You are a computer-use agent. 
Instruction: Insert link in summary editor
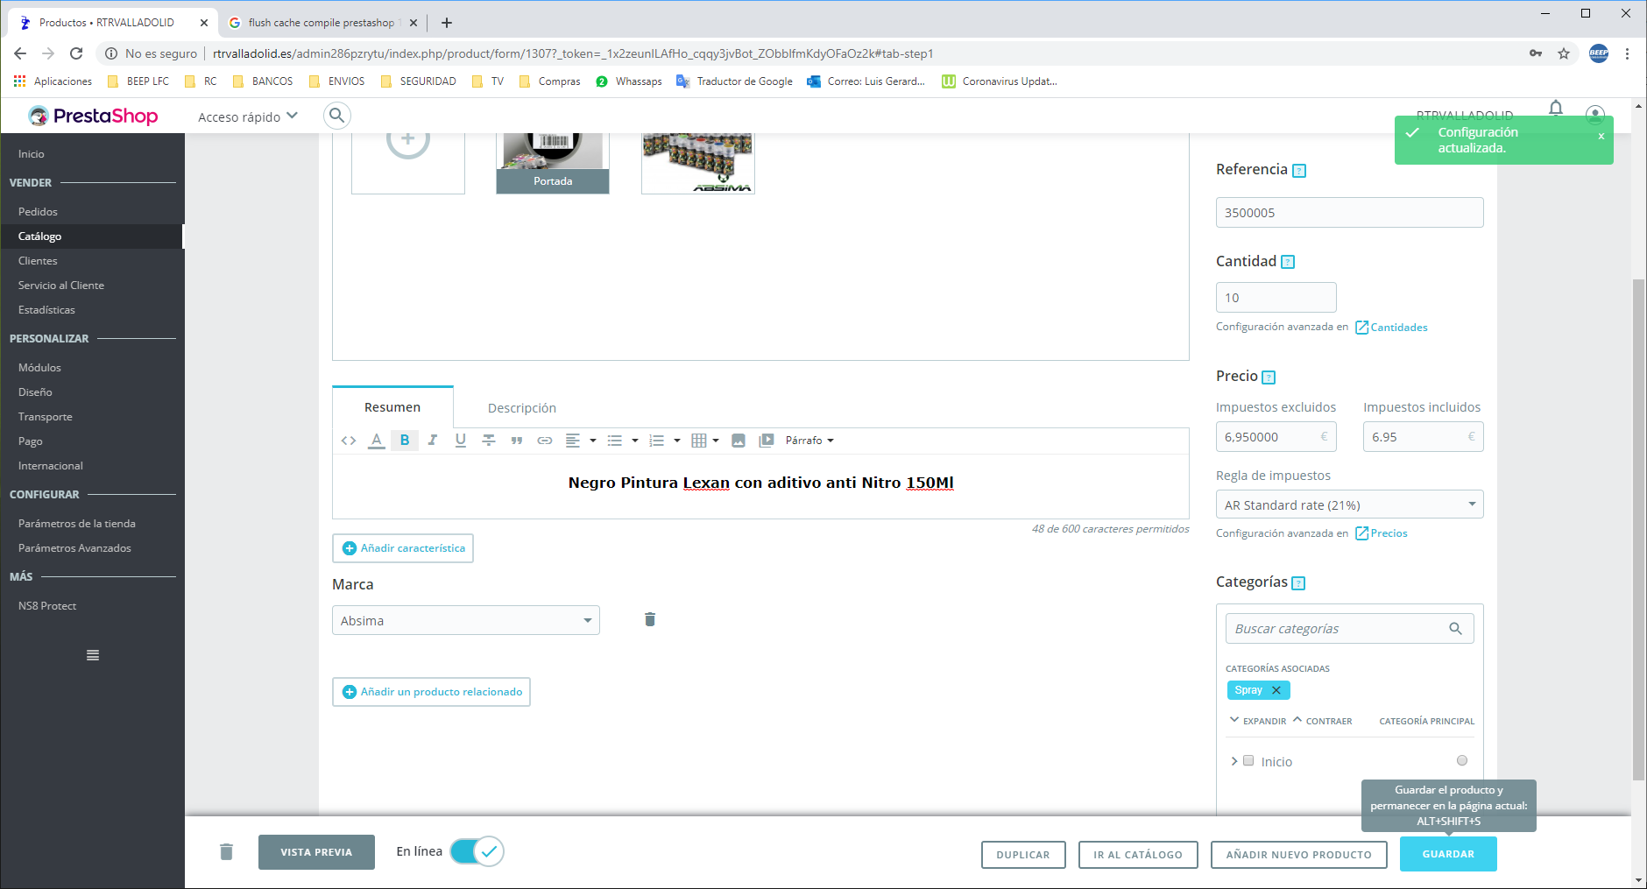pyautogui.click(x=545, y=441)
